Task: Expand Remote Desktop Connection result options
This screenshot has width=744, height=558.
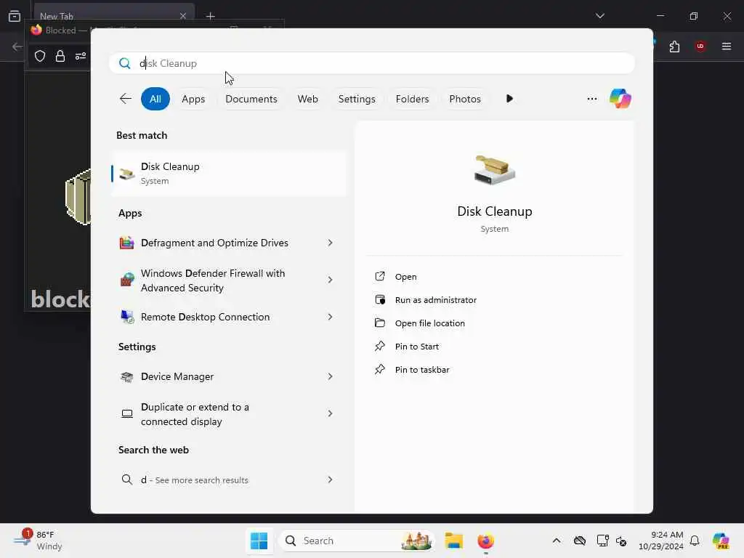Action: coord(331,317)
